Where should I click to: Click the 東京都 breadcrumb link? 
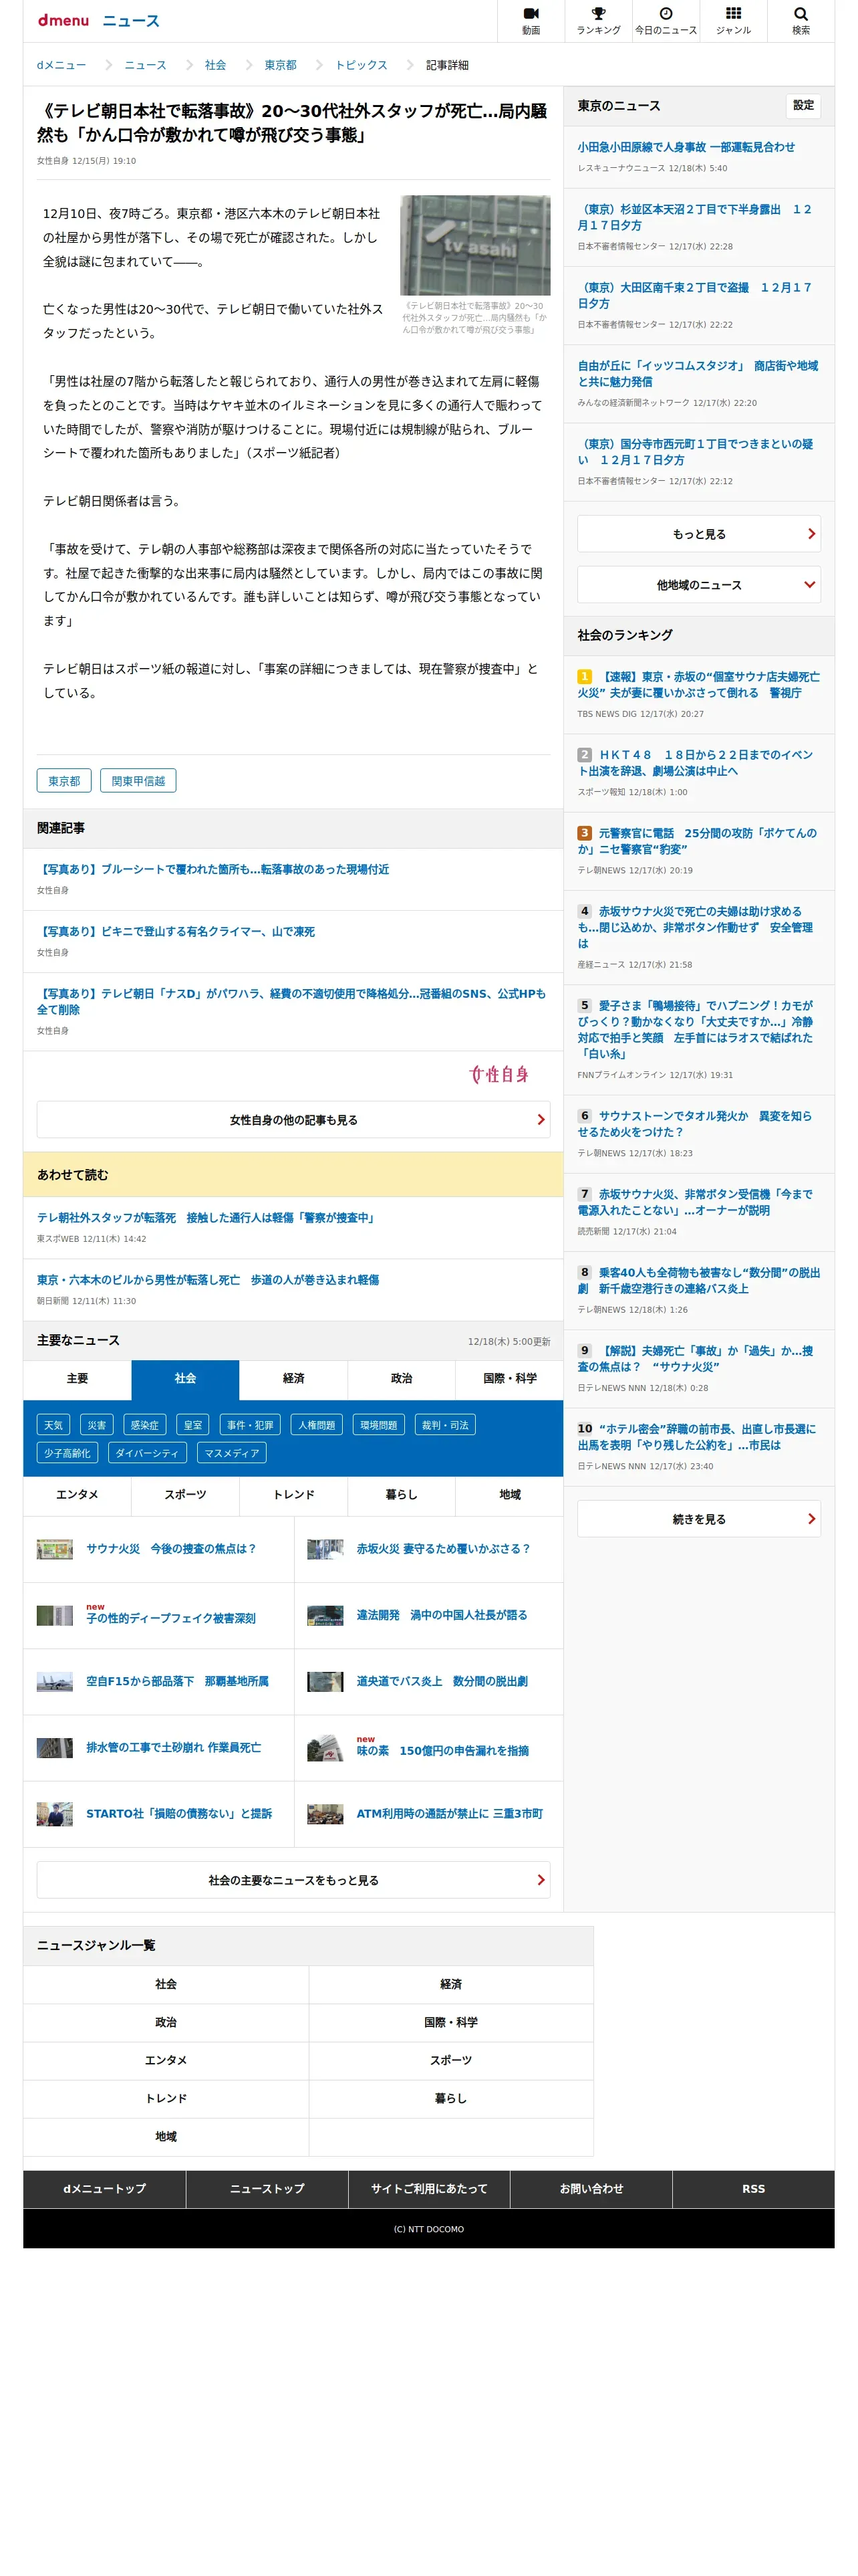(280, 65)
